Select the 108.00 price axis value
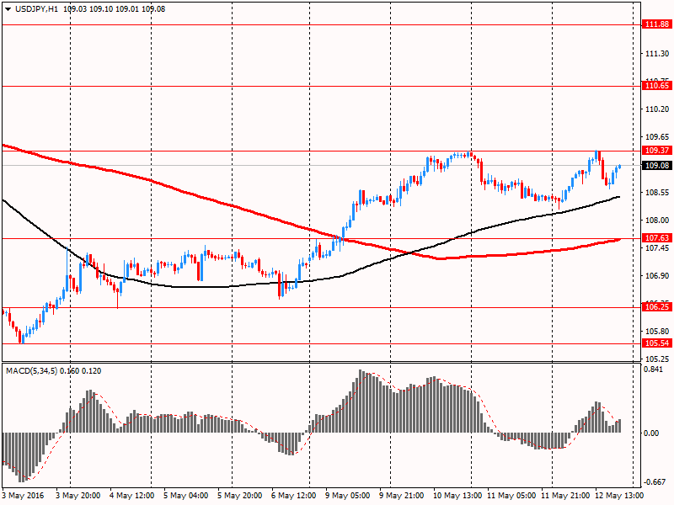Image resolution: width=674 pixels, height=505 pixels. point(657,221)
